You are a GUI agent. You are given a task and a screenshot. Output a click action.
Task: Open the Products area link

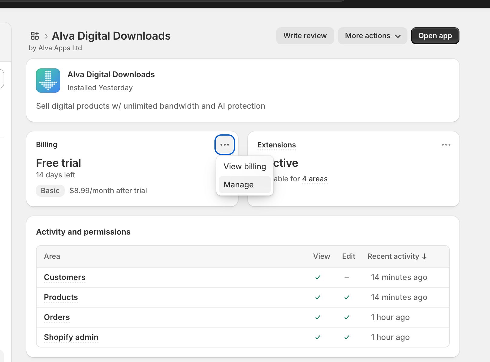click(61, 297)
